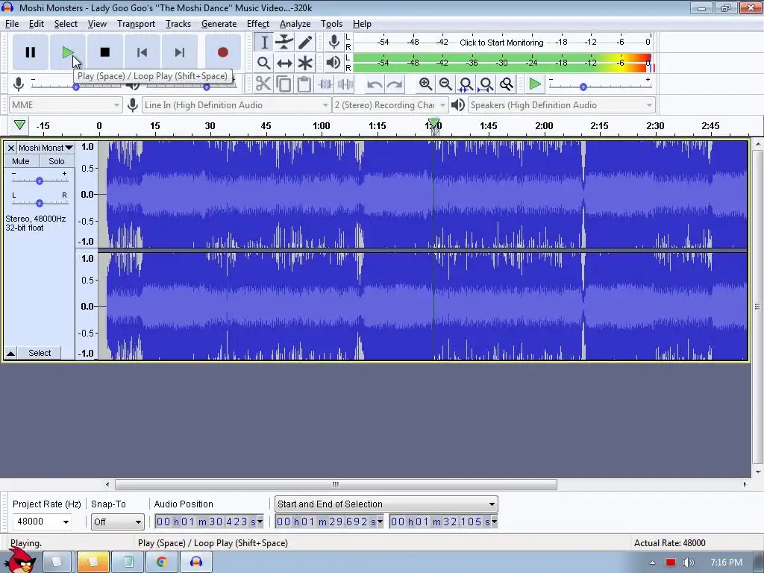
Task: Collapse the track with the up-arrow button
Action: pos(10,353)
